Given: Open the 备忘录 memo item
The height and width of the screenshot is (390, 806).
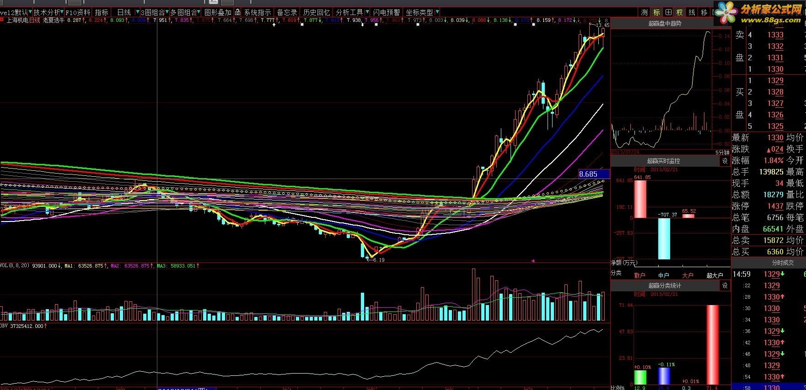Looking at the screenshot, I should 287,12.
